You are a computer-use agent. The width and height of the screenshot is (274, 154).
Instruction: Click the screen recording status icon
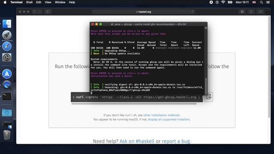[x=211, y=2]
